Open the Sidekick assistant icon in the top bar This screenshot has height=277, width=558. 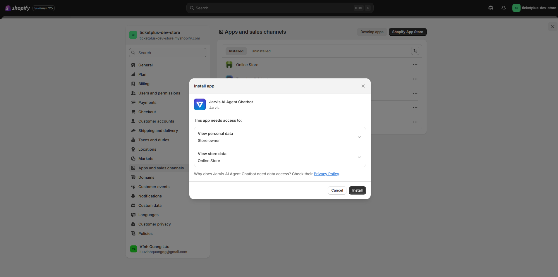[x=491, y=8]
